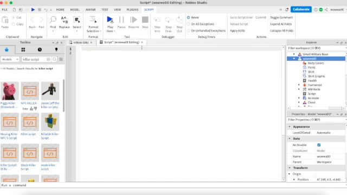Viewport: 347px width, 195px height.
Task: Collapse the Data properties section
Action: click(x=290, y=139)
